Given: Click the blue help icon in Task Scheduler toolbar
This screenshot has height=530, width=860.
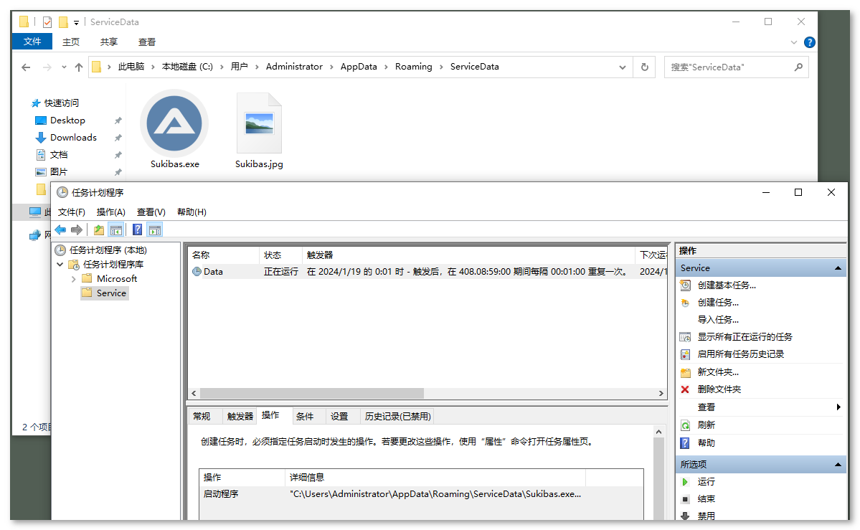Looking at the screenshot, I should click(137, 230).
